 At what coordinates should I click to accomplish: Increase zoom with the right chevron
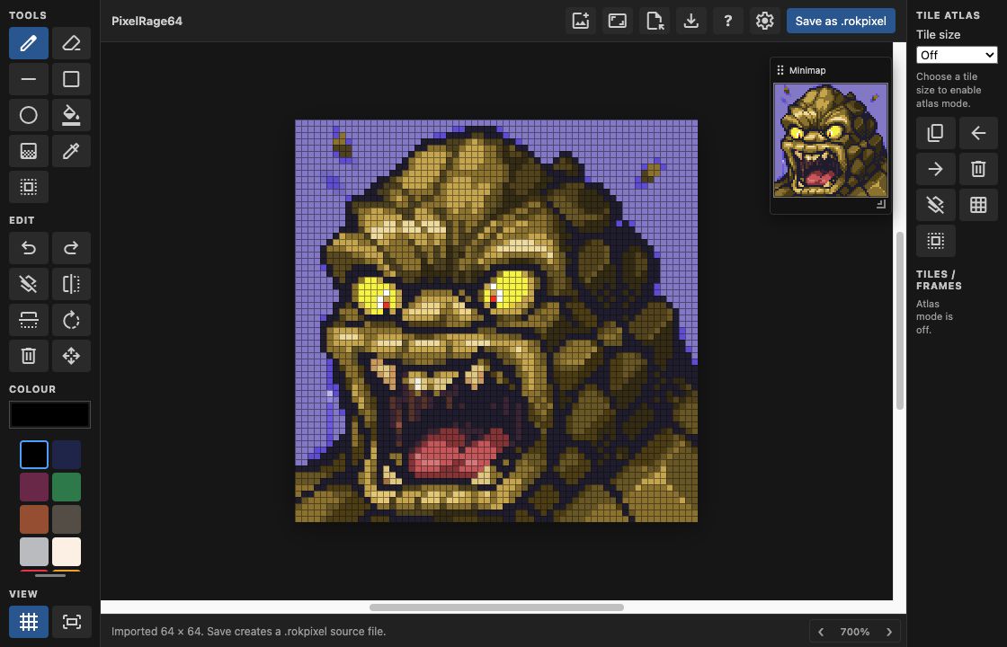click(889, 632)
